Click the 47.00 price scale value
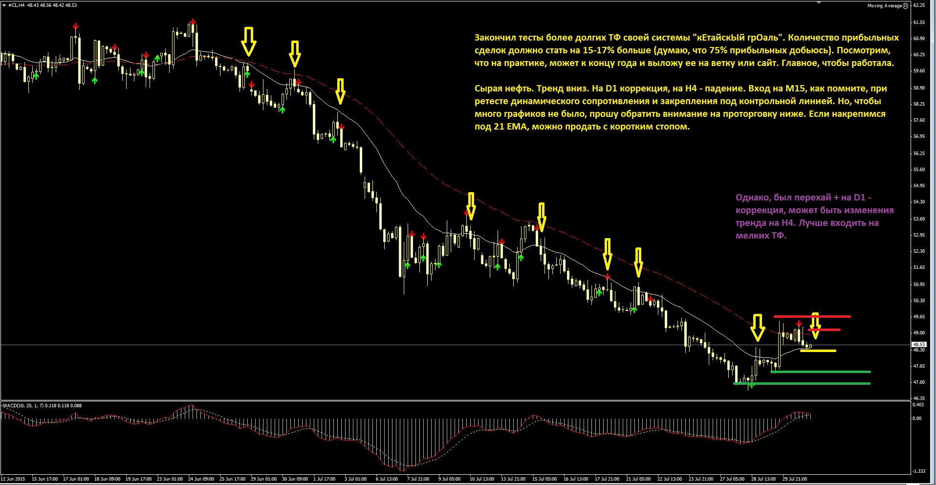 [x=919, y=382]
